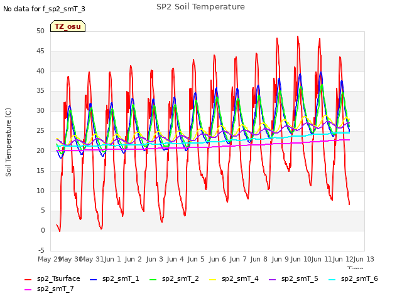Toggle sp2_Tsurface legend entry
The height and width of the screenshot is (301, 402).
click(53, 278)
